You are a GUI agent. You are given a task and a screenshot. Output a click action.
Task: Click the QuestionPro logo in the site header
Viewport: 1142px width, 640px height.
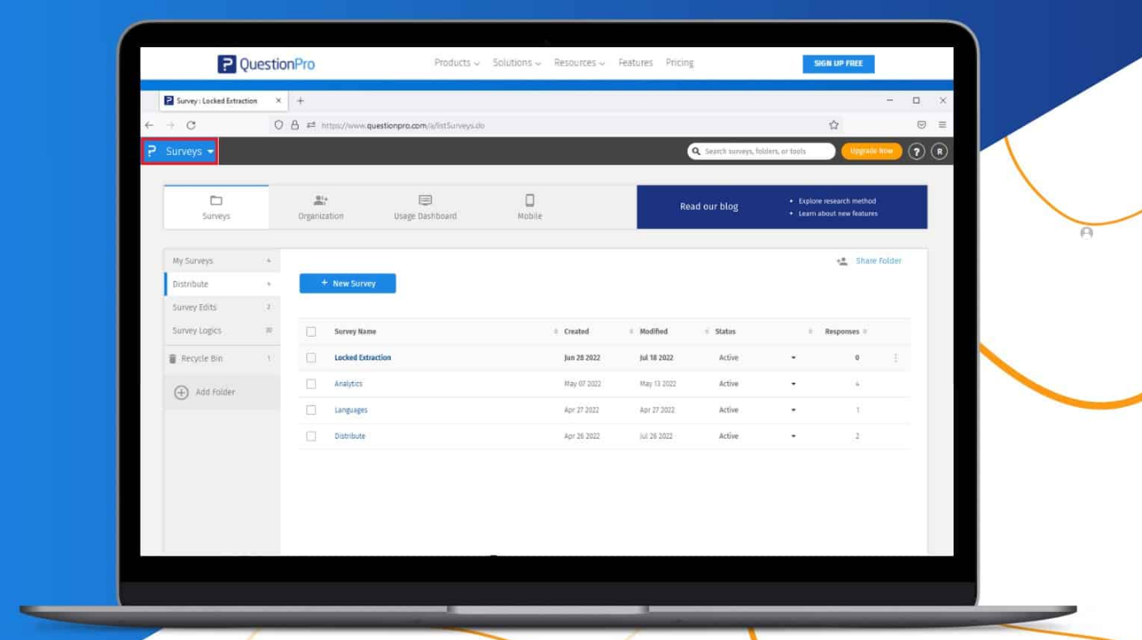pyautogui.click(x=266, y=64)
